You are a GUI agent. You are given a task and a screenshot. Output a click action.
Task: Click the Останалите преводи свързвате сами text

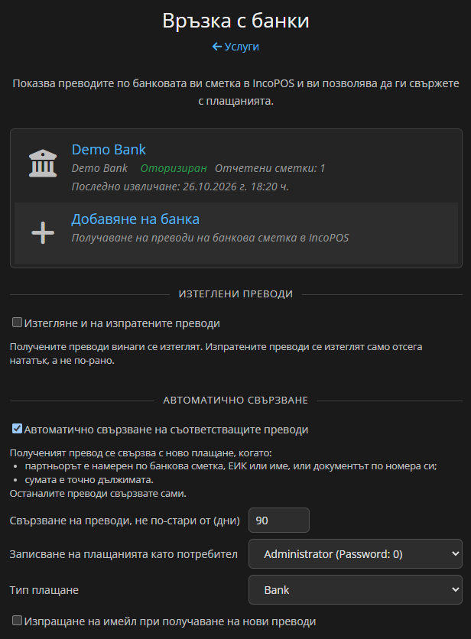98,494
